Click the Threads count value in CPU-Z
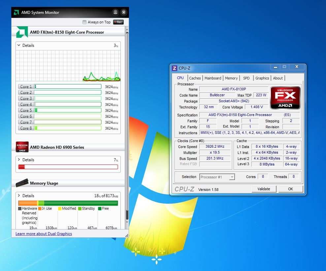 click(x=294, y=176)
